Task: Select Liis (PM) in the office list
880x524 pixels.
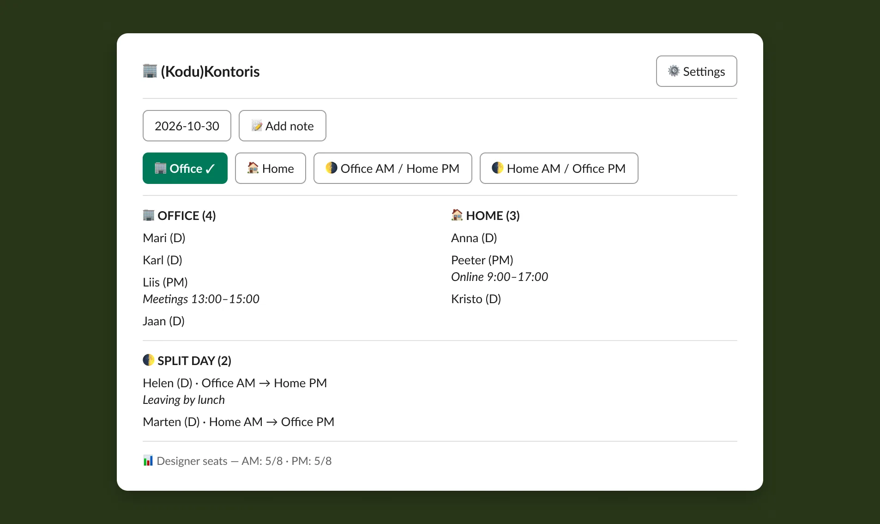Action: tap(165, 282)
